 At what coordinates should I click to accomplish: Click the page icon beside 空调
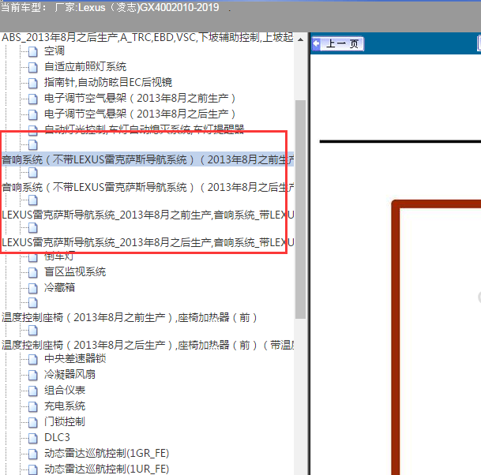[x=33, y=51]
